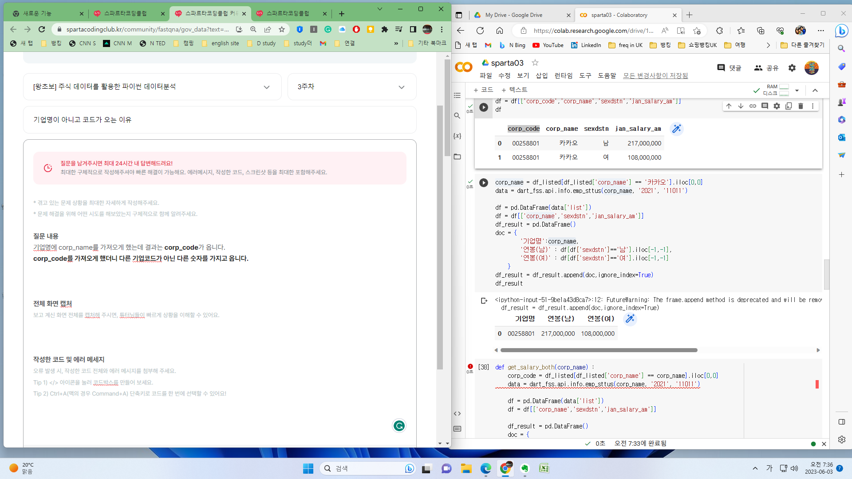Open Colab settings gear in the header
This screenshot has height=479, width=852.
(792, 68)
